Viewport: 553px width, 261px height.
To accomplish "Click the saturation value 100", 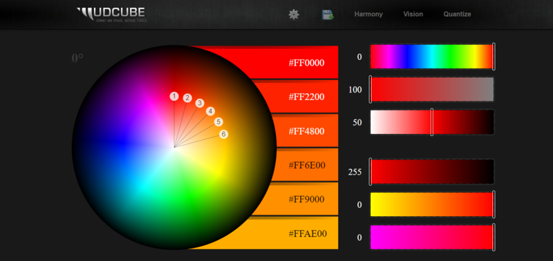I will tap(355, 90).
